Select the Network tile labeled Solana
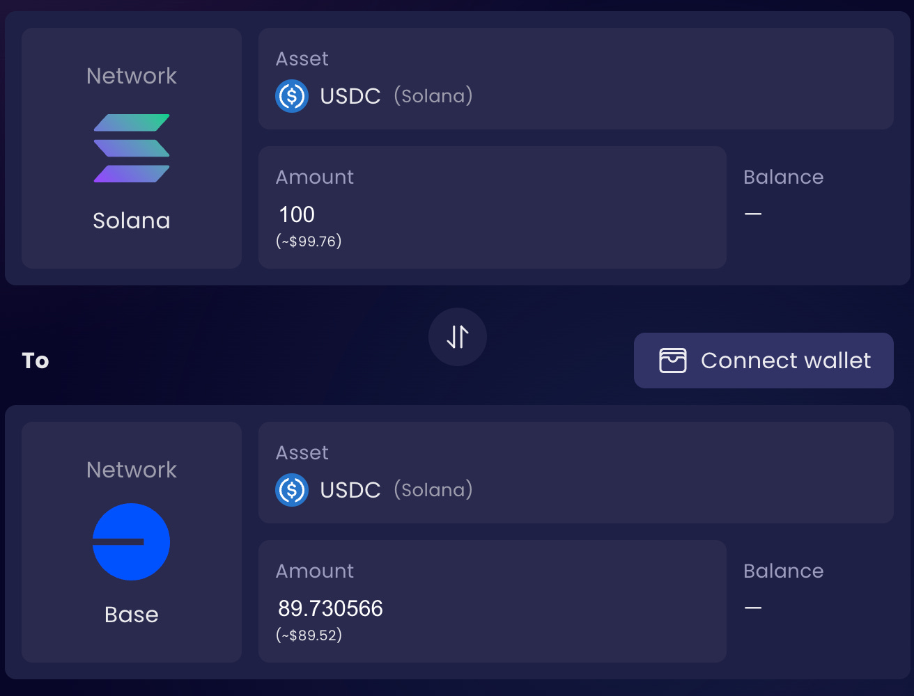This screenshot has height=696, width=914. pos(131,148)
